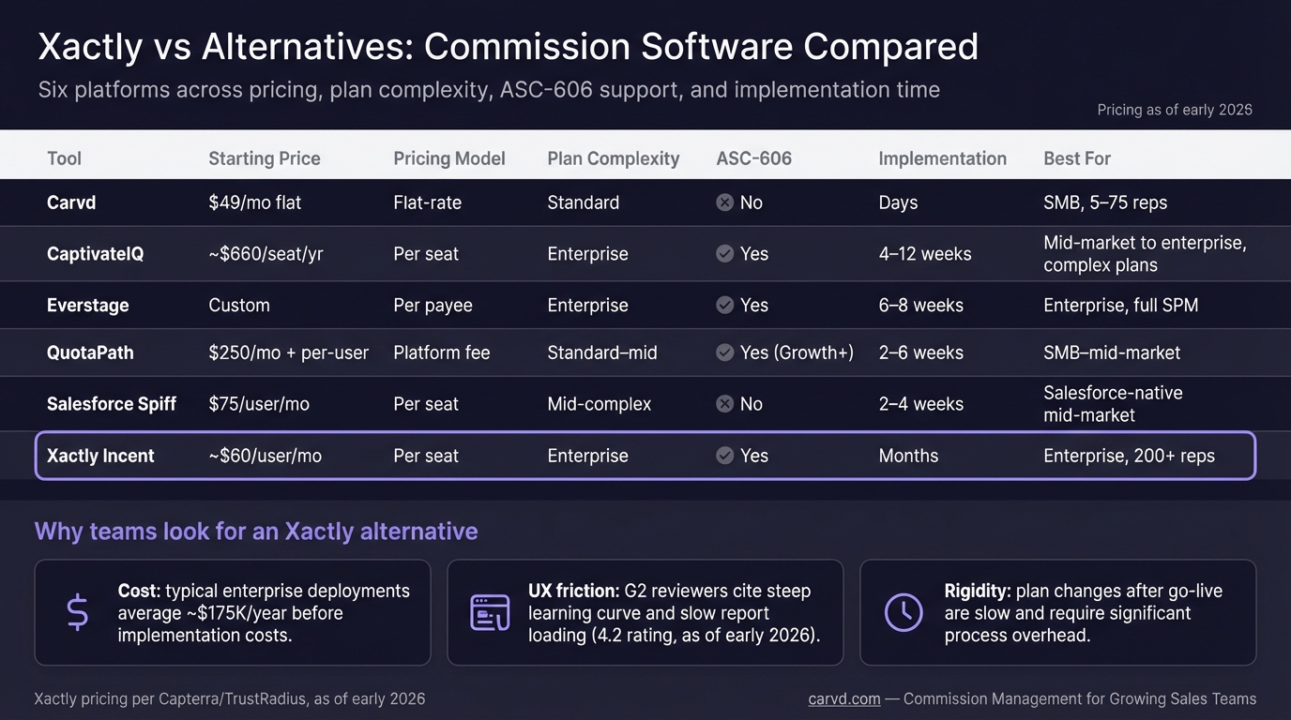Click the Implementation column header
Screen dimensions: 1291x720
click(942, 158)
